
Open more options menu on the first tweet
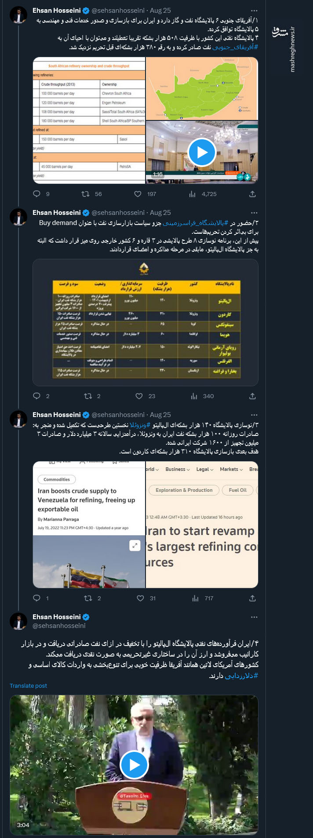coord(254,10)
